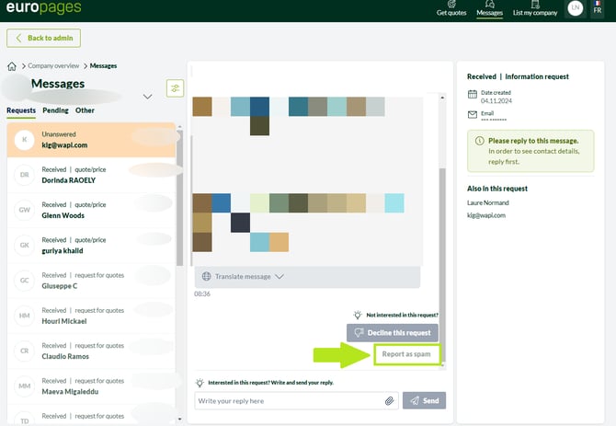Open the FR language selector

click(x=598, y=9)
